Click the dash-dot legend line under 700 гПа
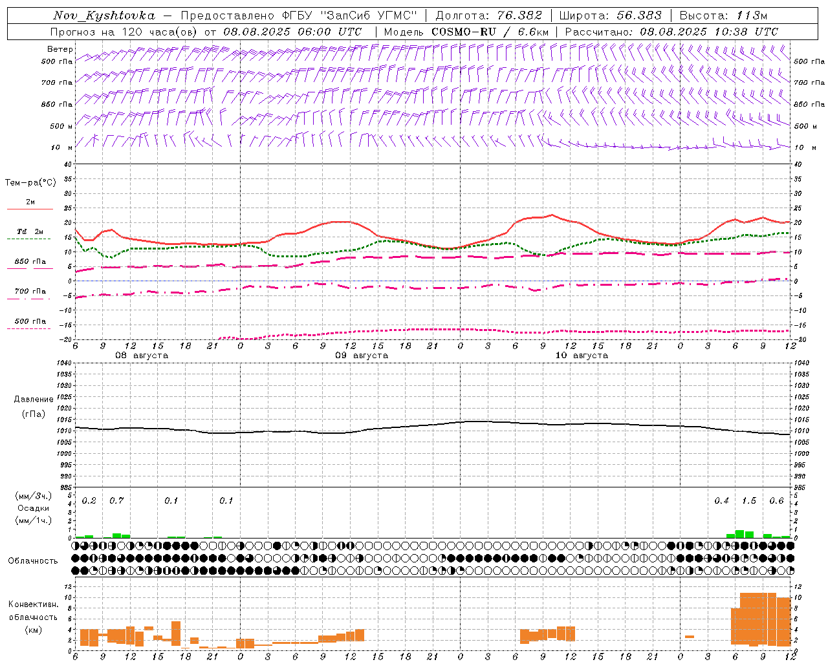 point(28,299)
